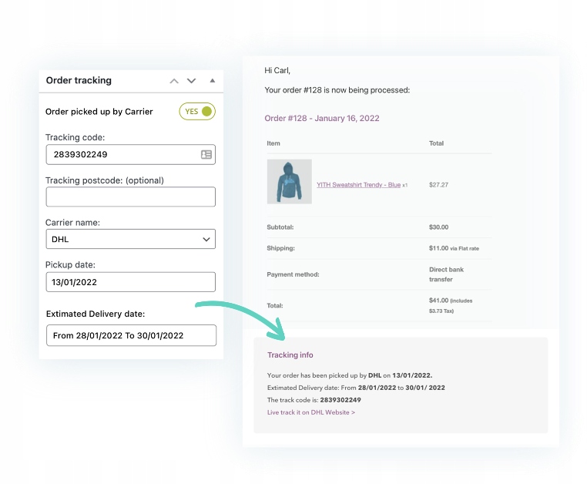Click the Tracking postcode optional field

(x=130, y=197)
